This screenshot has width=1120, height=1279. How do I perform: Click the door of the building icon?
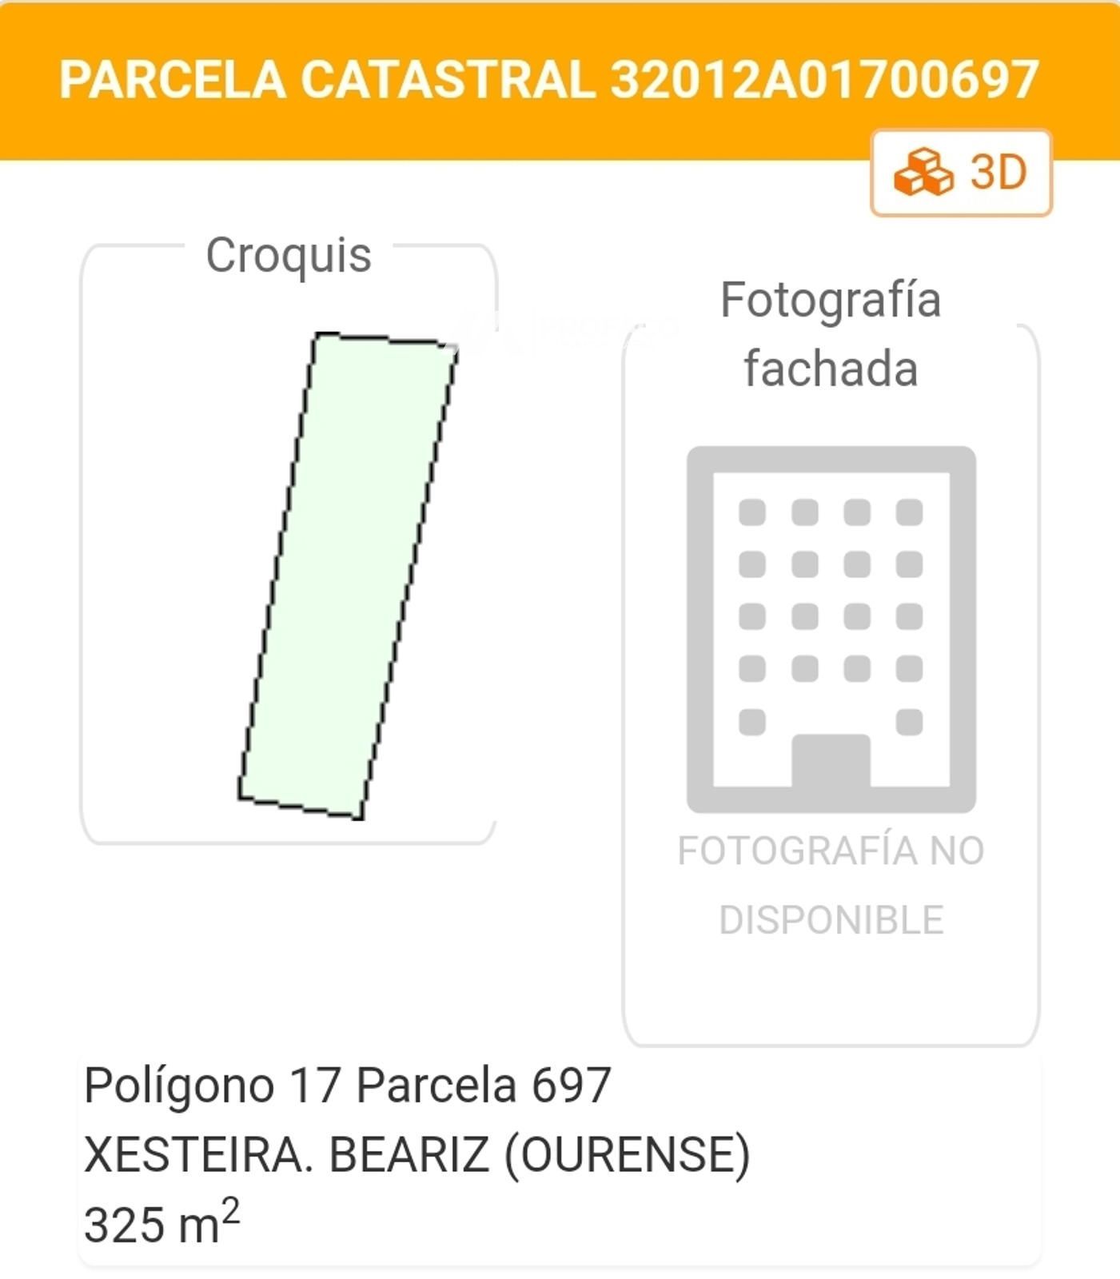coord(831,761)
